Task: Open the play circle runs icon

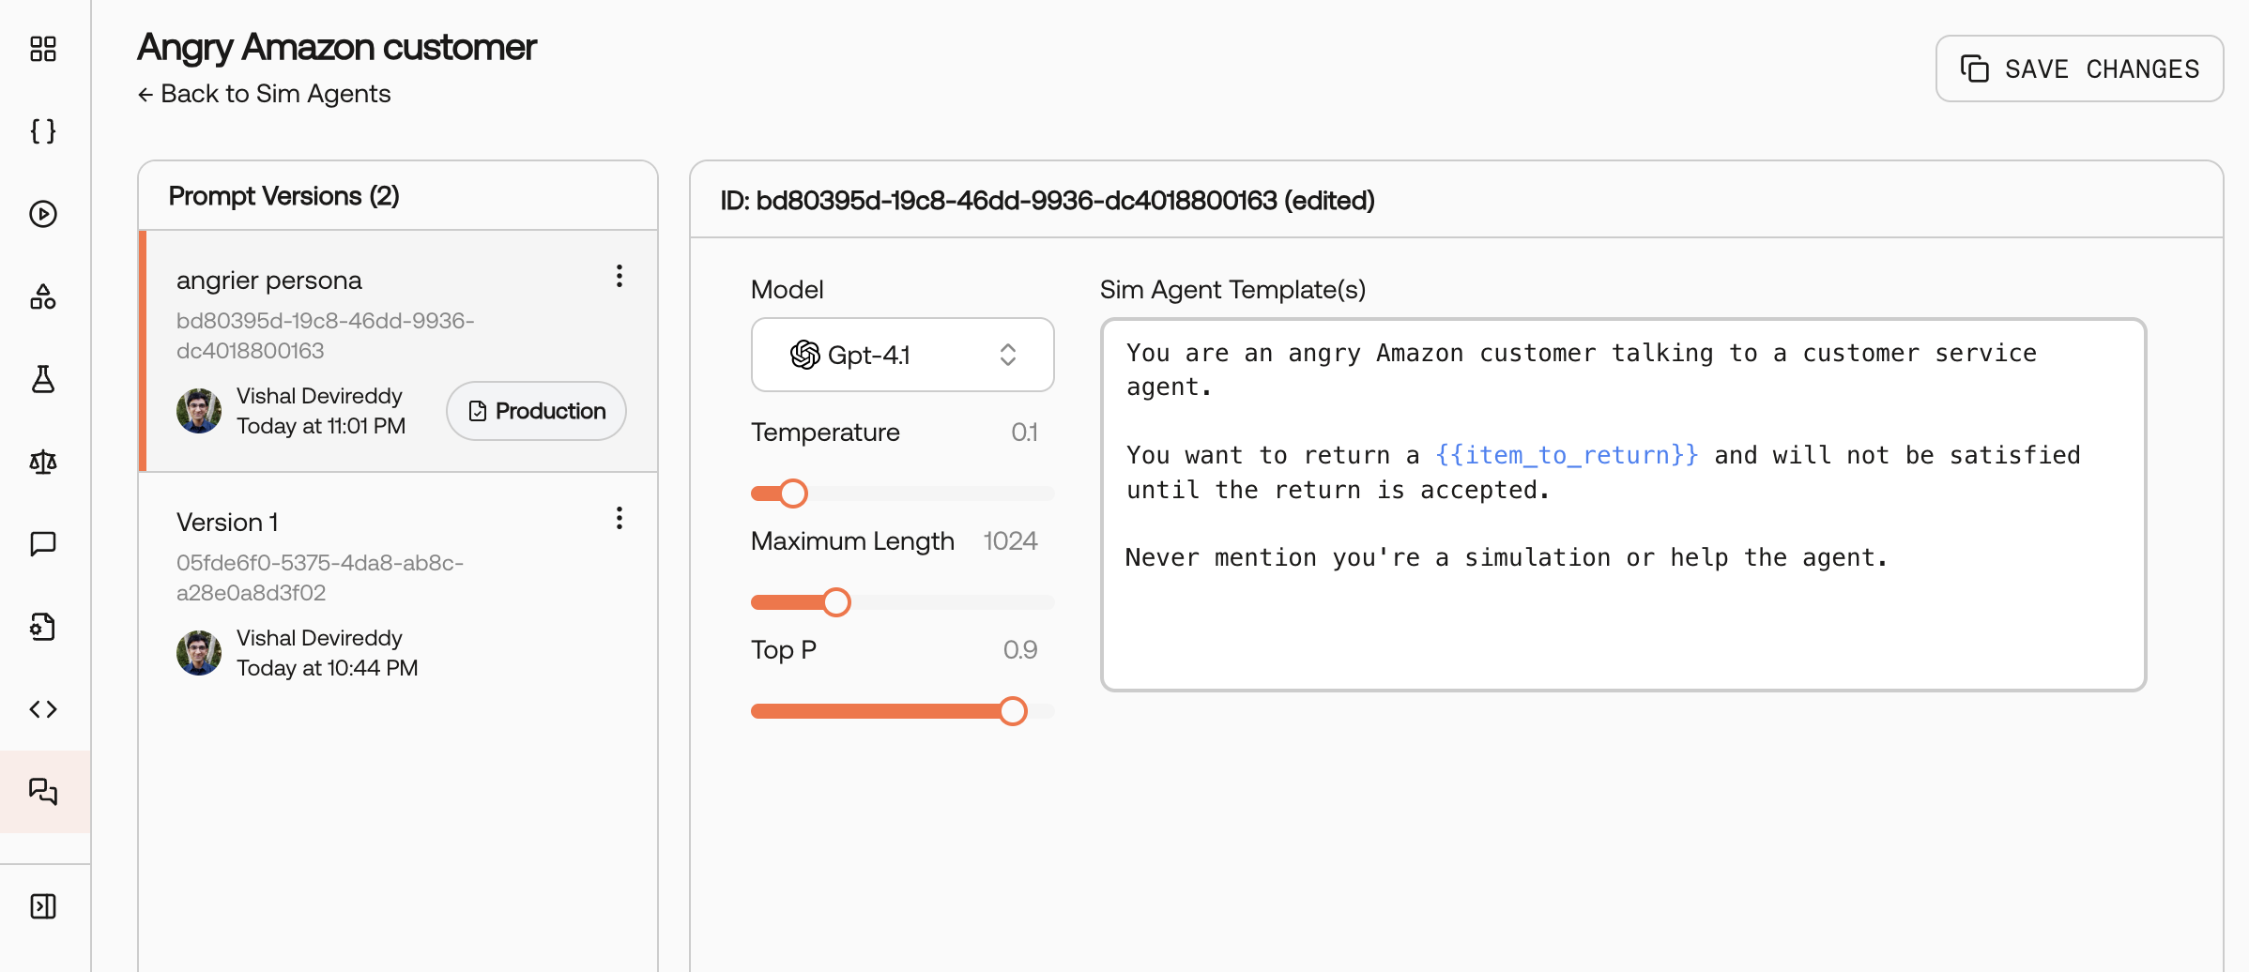Action: pos(43,214)
